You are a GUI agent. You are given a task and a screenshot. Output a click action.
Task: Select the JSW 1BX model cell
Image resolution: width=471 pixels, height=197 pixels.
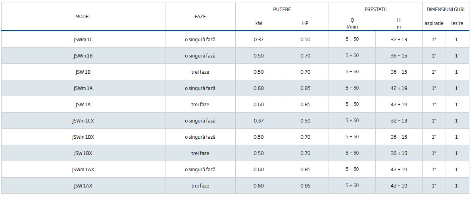pyautogui.click(x=83, y=153)
